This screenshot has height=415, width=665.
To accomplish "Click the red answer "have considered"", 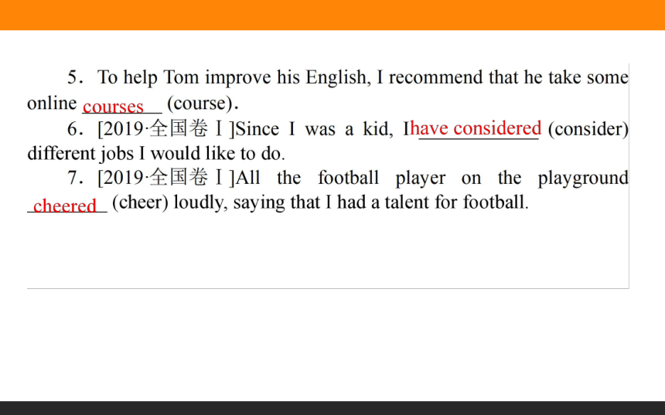I will 476,128.
